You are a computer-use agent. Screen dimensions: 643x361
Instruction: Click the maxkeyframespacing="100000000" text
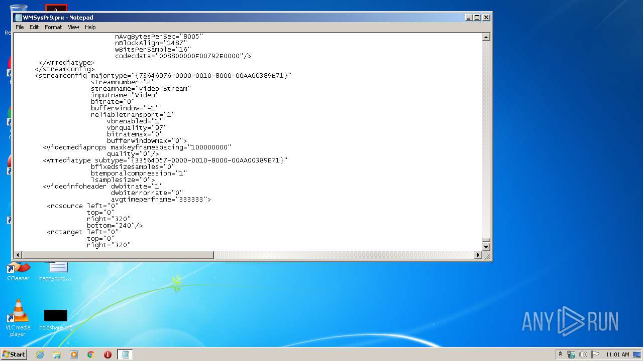tap(171, 147)
